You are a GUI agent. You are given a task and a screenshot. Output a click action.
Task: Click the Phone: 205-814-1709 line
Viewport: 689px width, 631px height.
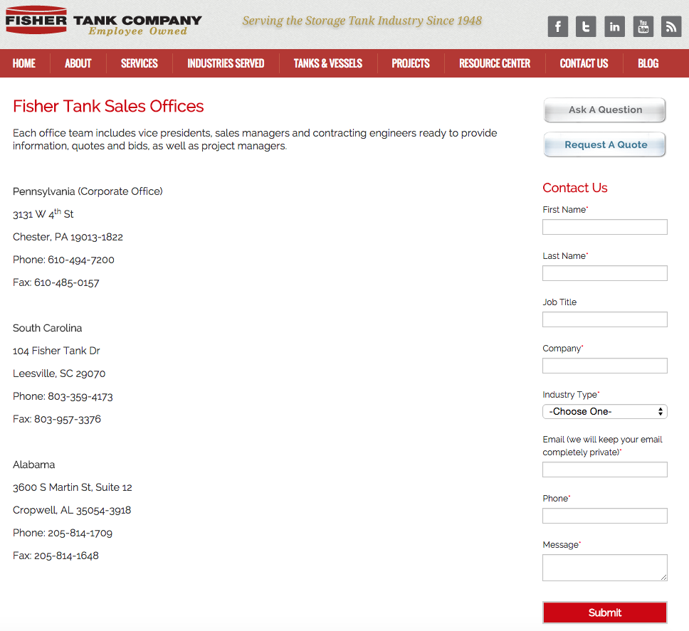pos(63,533)
